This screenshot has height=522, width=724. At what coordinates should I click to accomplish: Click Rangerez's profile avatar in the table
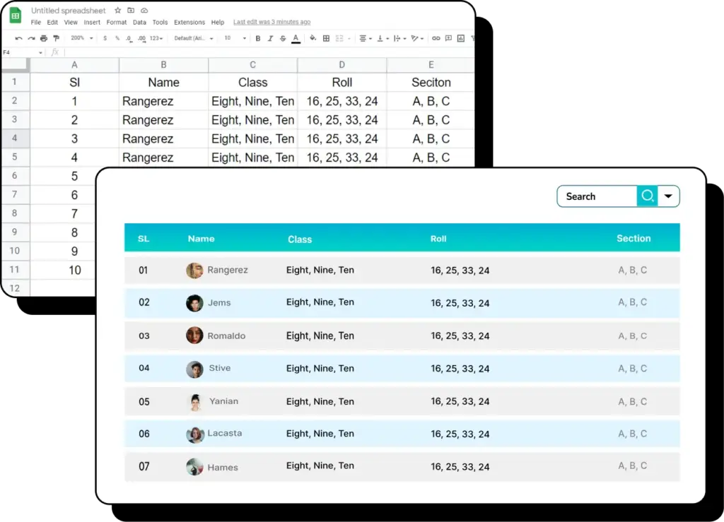(x=194, y=270)
